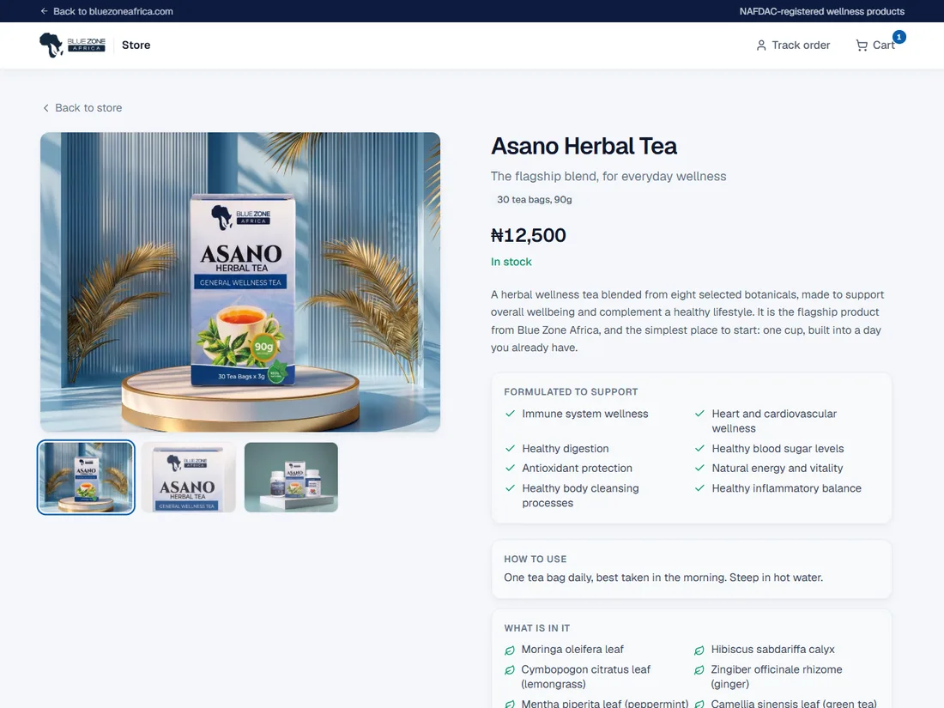Click the back arrow before bluezoneafrica.com

tap(44, 11)
